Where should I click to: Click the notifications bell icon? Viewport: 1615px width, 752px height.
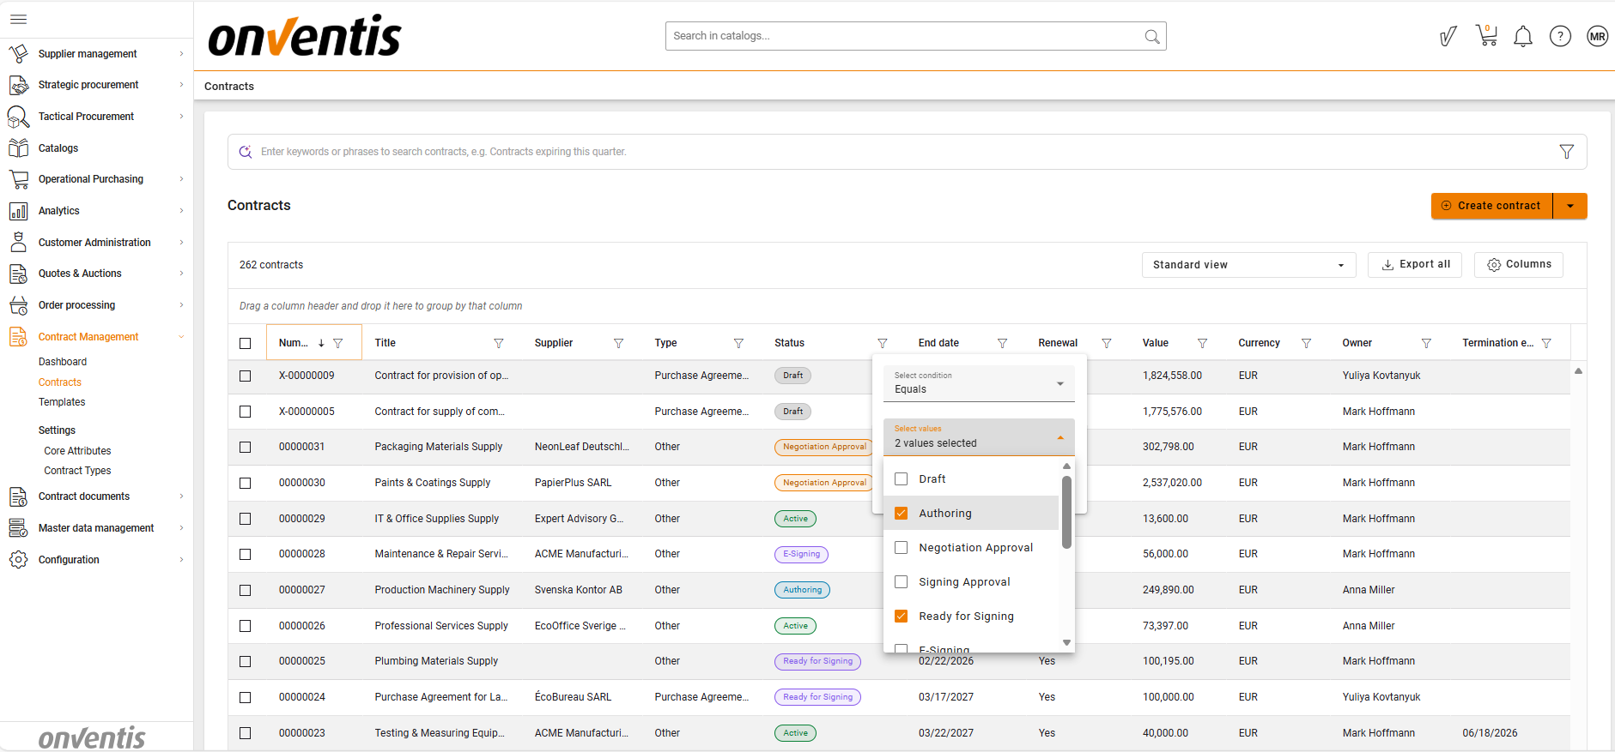point(1523,36)
